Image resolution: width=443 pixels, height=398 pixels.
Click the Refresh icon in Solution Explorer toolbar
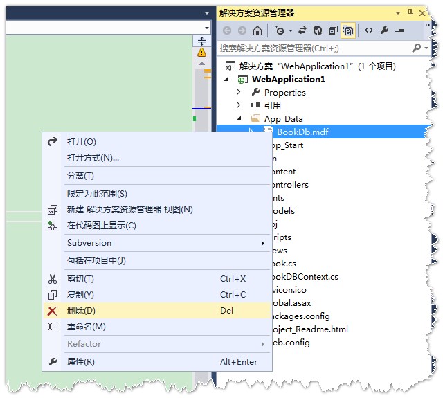[x=318, y=30]
